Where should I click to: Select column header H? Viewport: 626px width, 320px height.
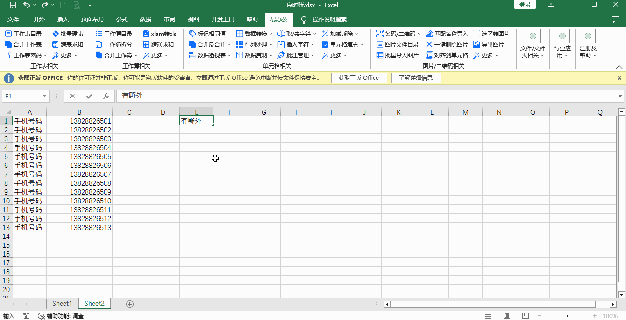[297, 112]
